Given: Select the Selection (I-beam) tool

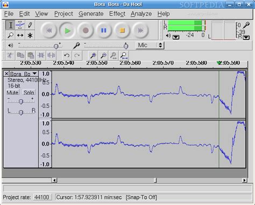Looking at the screenshot, I should [10, 25].
